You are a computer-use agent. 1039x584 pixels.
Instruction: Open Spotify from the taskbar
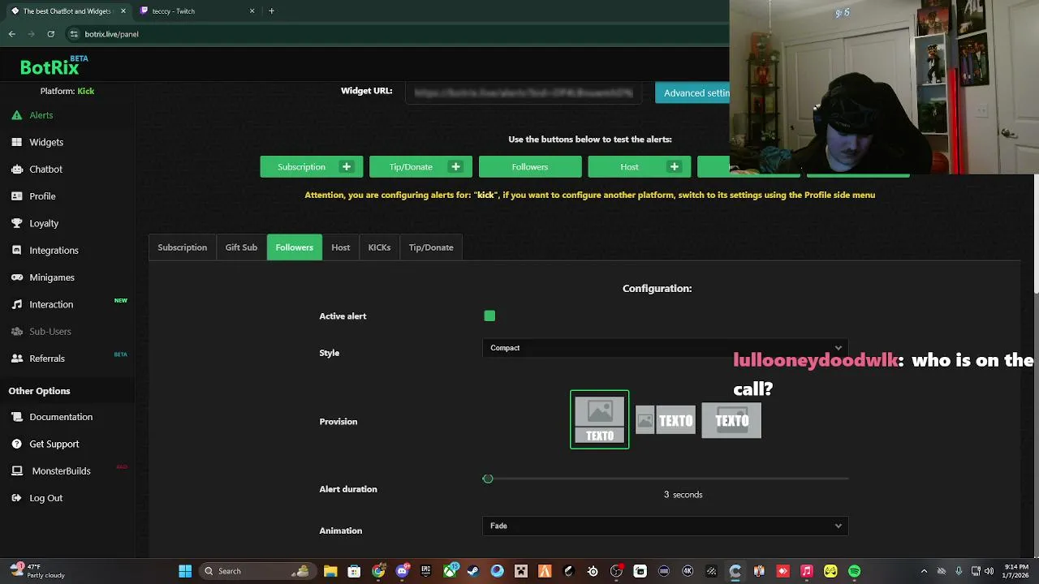(x=854, y=571)
